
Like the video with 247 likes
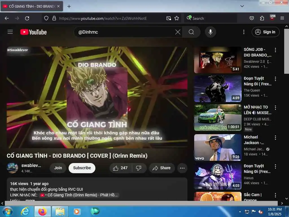(120, 168)
